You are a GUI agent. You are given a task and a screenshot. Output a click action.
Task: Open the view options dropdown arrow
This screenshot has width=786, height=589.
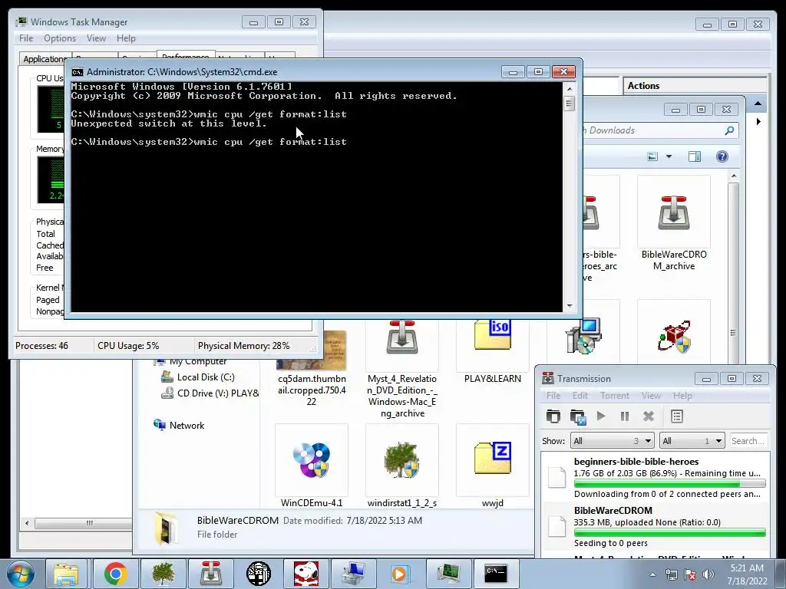pyautogui.click(x=669, y=156)
